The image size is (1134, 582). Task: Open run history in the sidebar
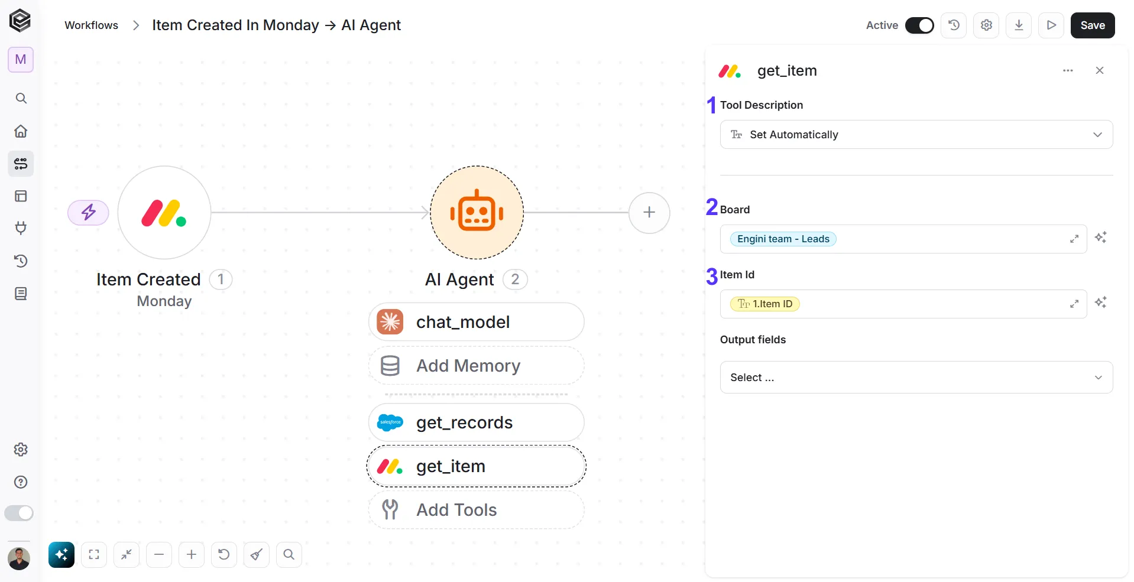point(21,261)
